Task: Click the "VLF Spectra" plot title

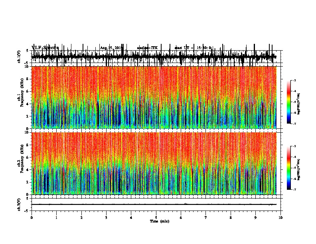Action: coord(45,48)
